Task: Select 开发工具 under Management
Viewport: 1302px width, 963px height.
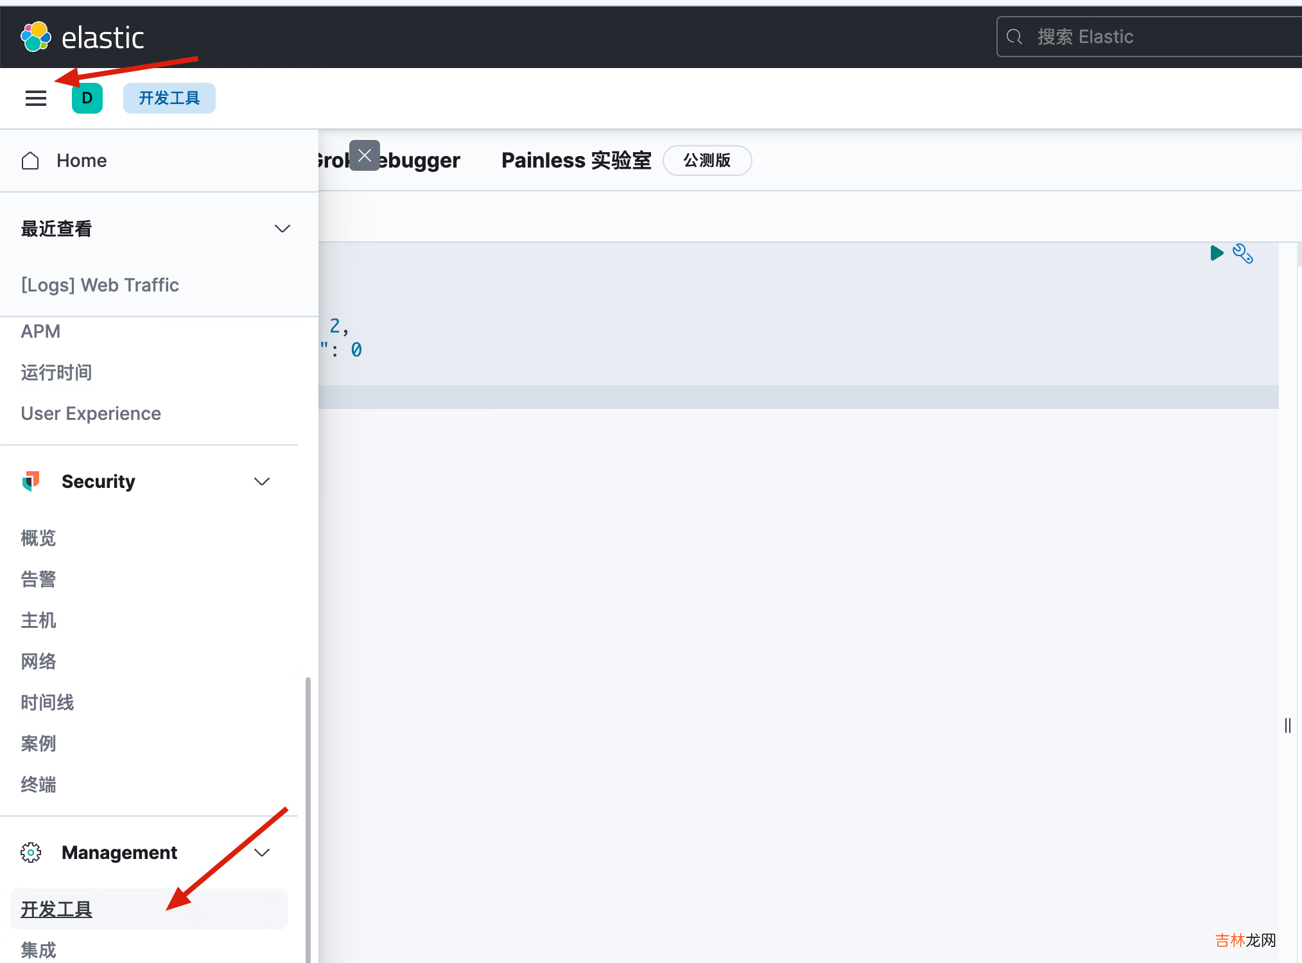Action: coord(149,909)
